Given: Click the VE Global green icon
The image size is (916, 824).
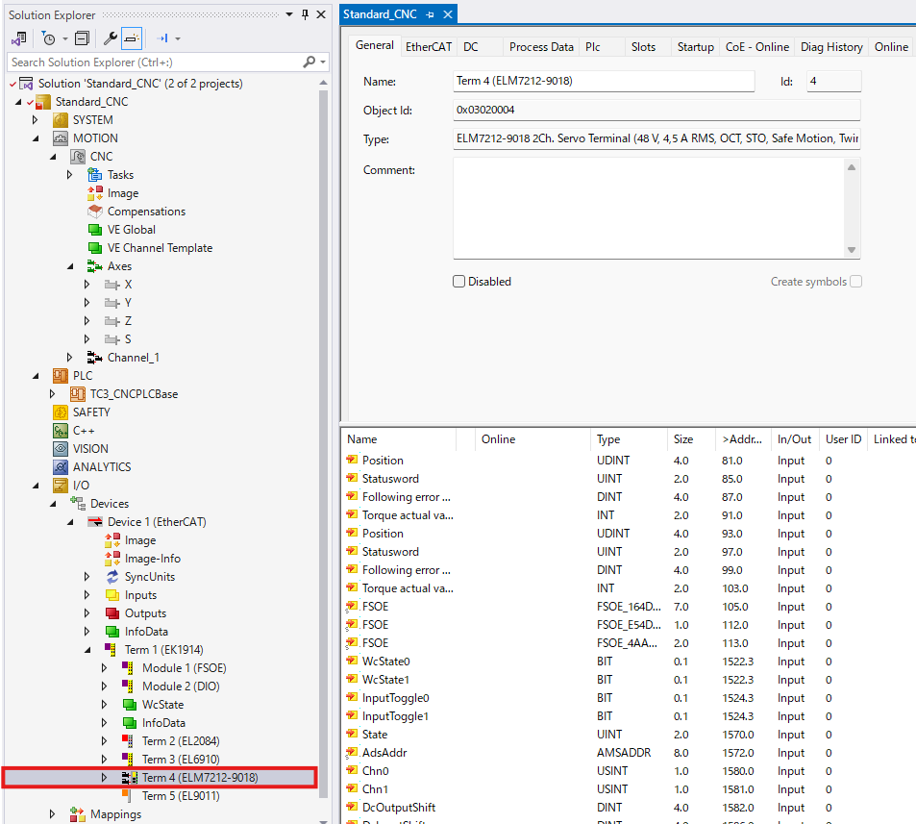Looking at the screenshot, I should click(x=94, y=229).
